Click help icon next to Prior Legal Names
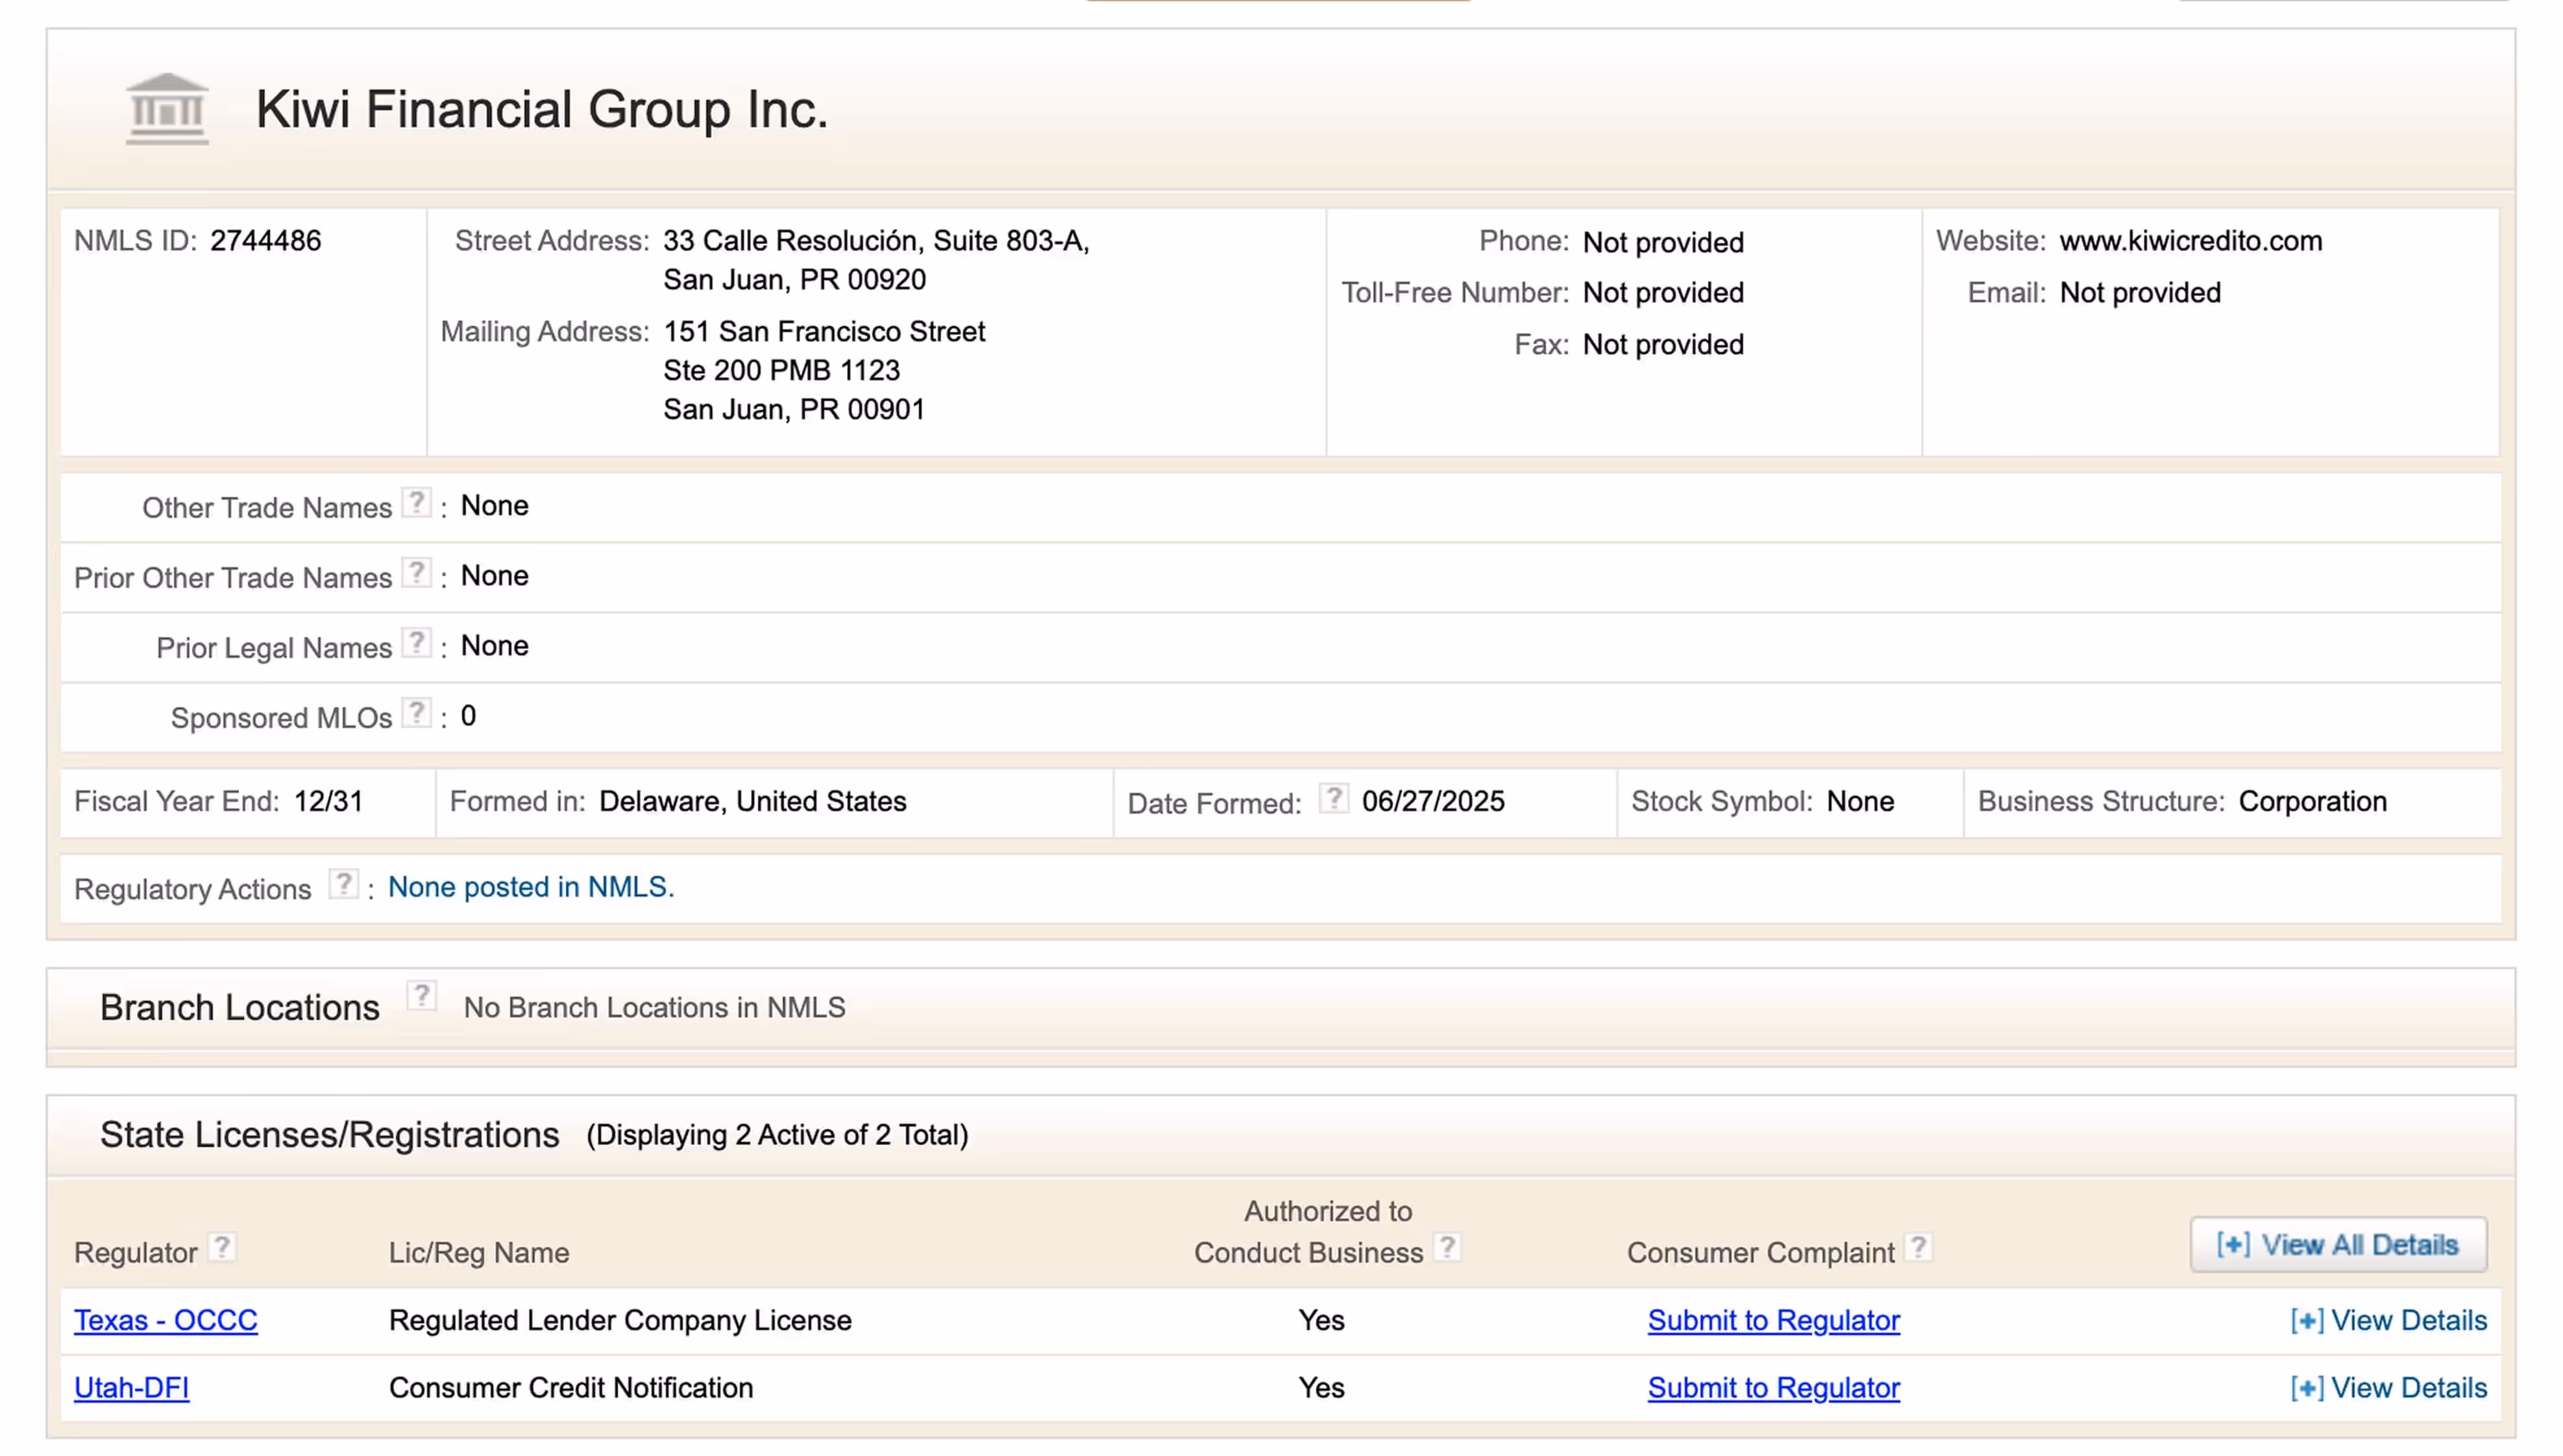Screen dimensions: 2563x1456 416,643
